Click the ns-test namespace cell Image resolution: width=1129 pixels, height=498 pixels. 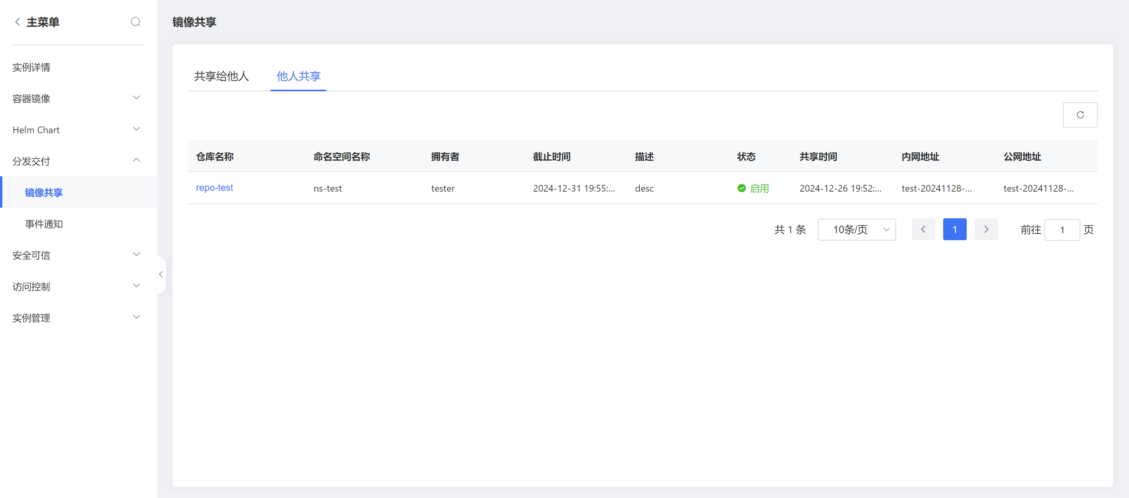pyautogui.click(x=328, y=188)
